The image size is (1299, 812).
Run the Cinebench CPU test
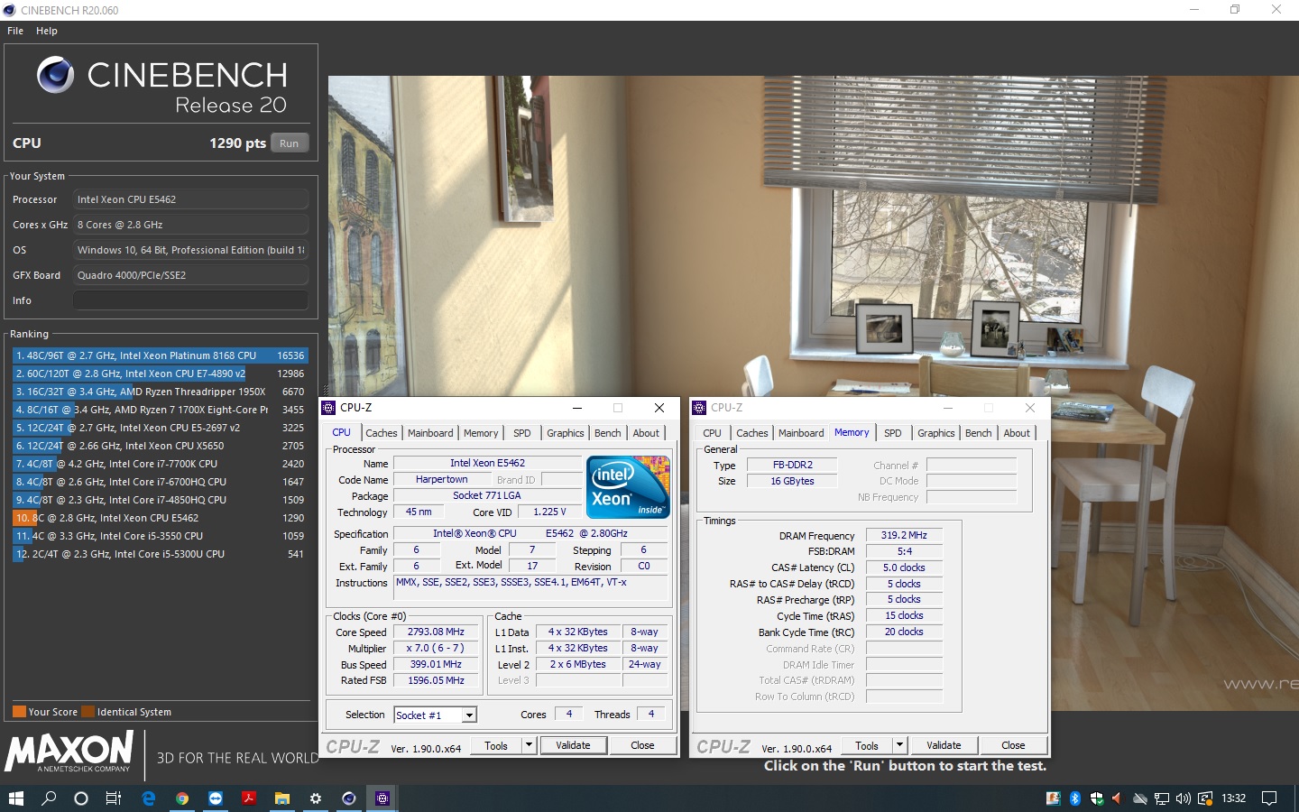289,143
